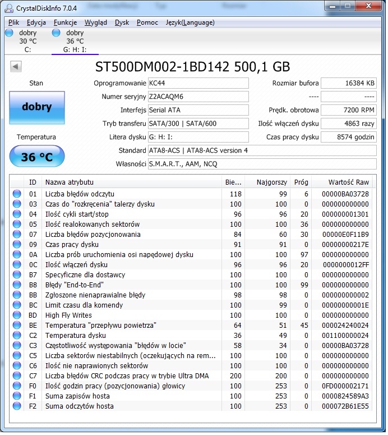Select the G: H: I: drive status orb

tap(56, 33)
